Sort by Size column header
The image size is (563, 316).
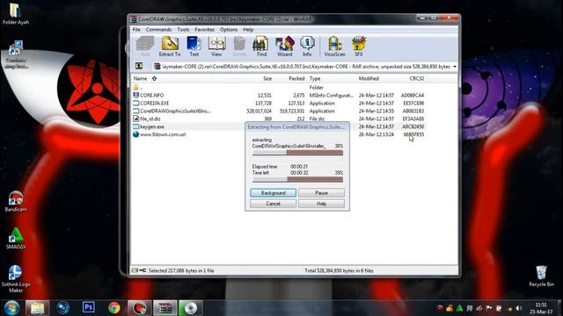tap(267, 78)
